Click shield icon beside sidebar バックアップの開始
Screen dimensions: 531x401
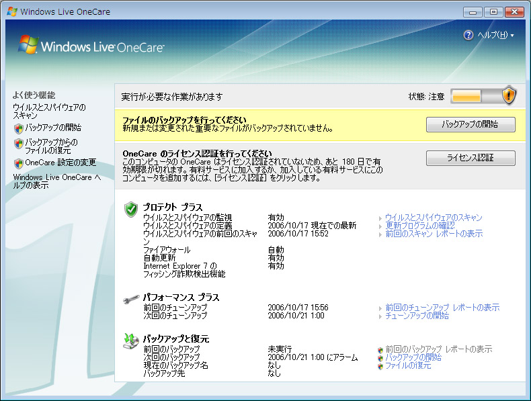tap(18, 128)
